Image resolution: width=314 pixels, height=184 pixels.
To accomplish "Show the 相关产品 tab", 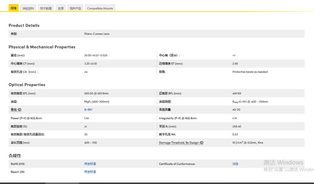I will coord(75,8).
